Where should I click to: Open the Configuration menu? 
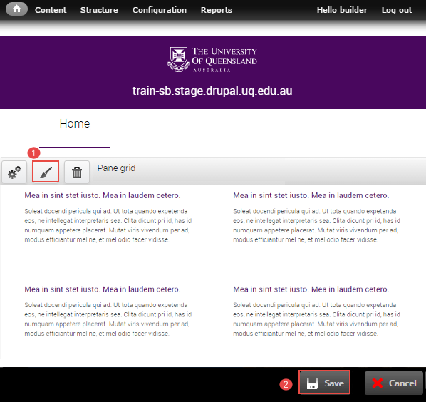tap(160, 10)
